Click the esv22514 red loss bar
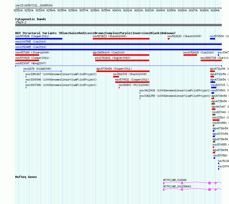The image size is (229, 204). pyautogui.click(x=216, y=120)
